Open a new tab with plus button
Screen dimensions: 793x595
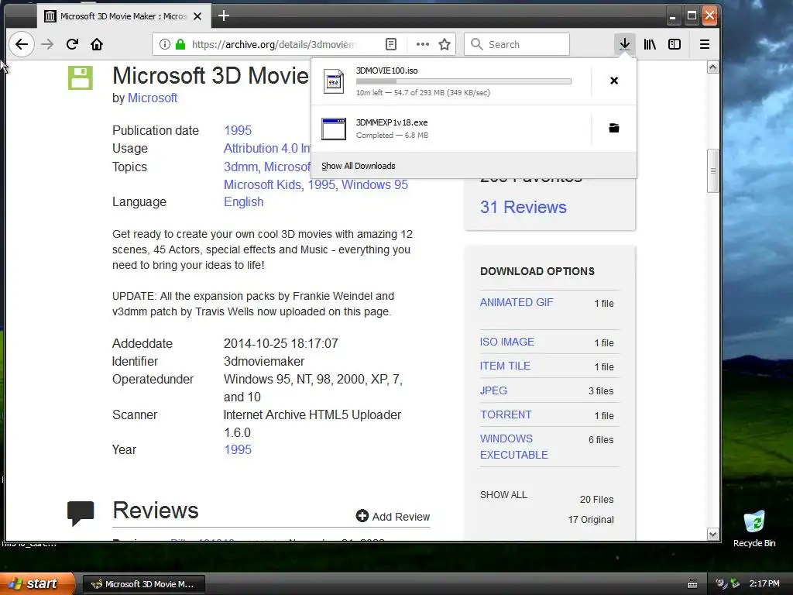click(224, 16)
